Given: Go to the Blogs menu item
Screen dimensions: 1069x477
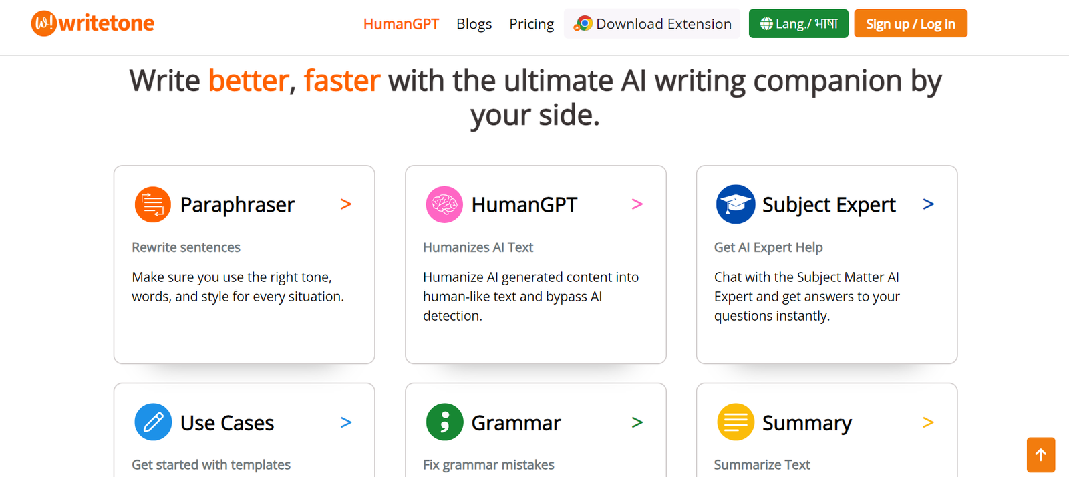Looking at the screenshot, I should click(x=474, y=24).
